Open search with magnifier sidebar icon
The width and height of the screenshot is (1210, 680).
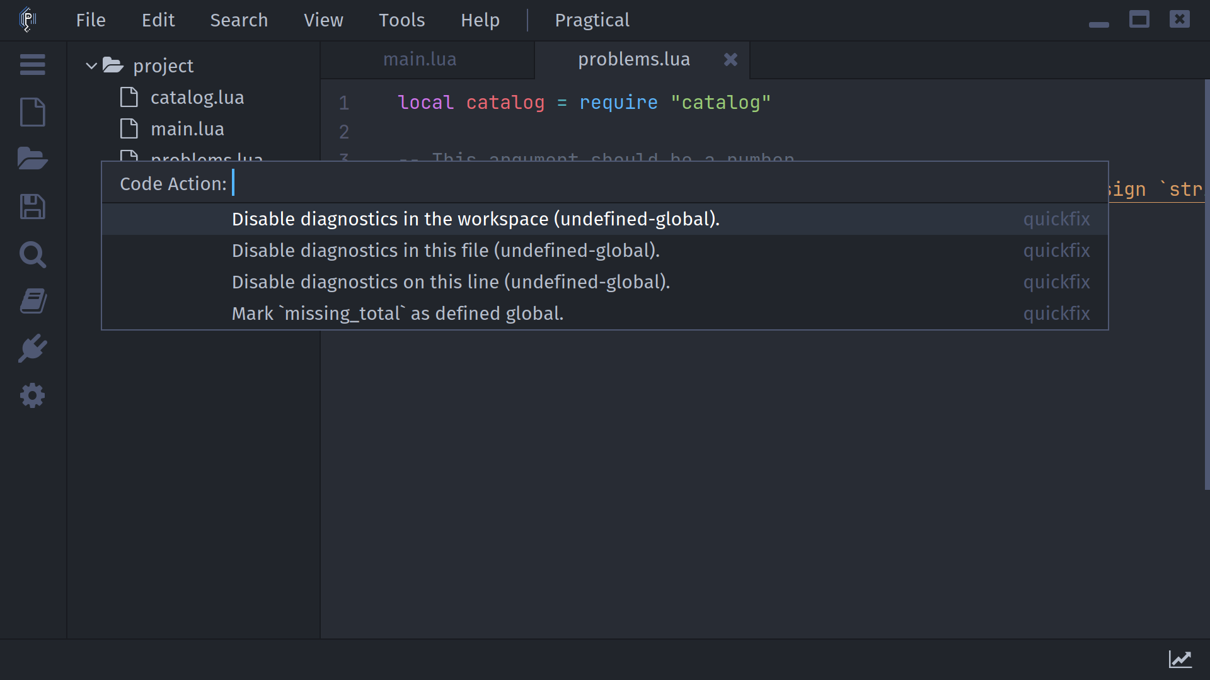coord(32,254)
